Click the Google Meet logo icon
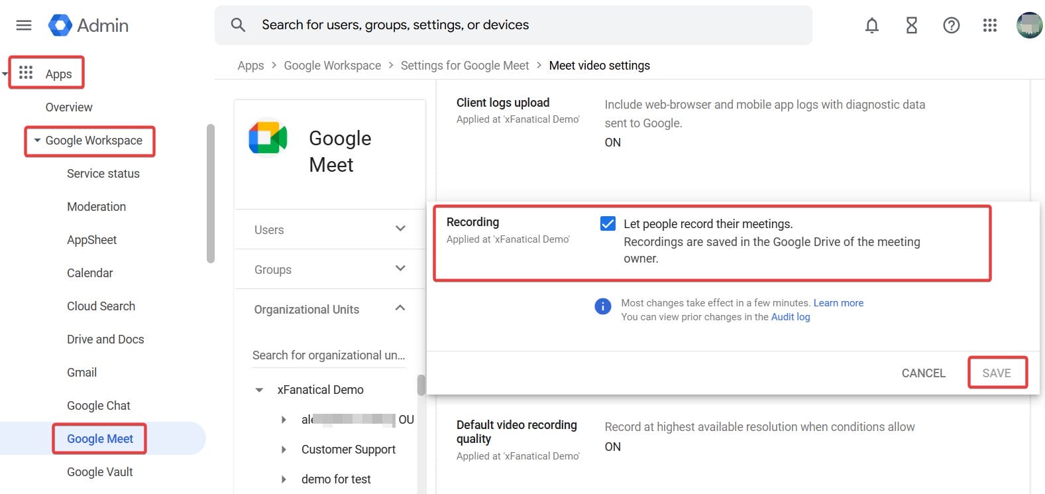This screenshot has height=494, width=1045. (x=268, y=138)
